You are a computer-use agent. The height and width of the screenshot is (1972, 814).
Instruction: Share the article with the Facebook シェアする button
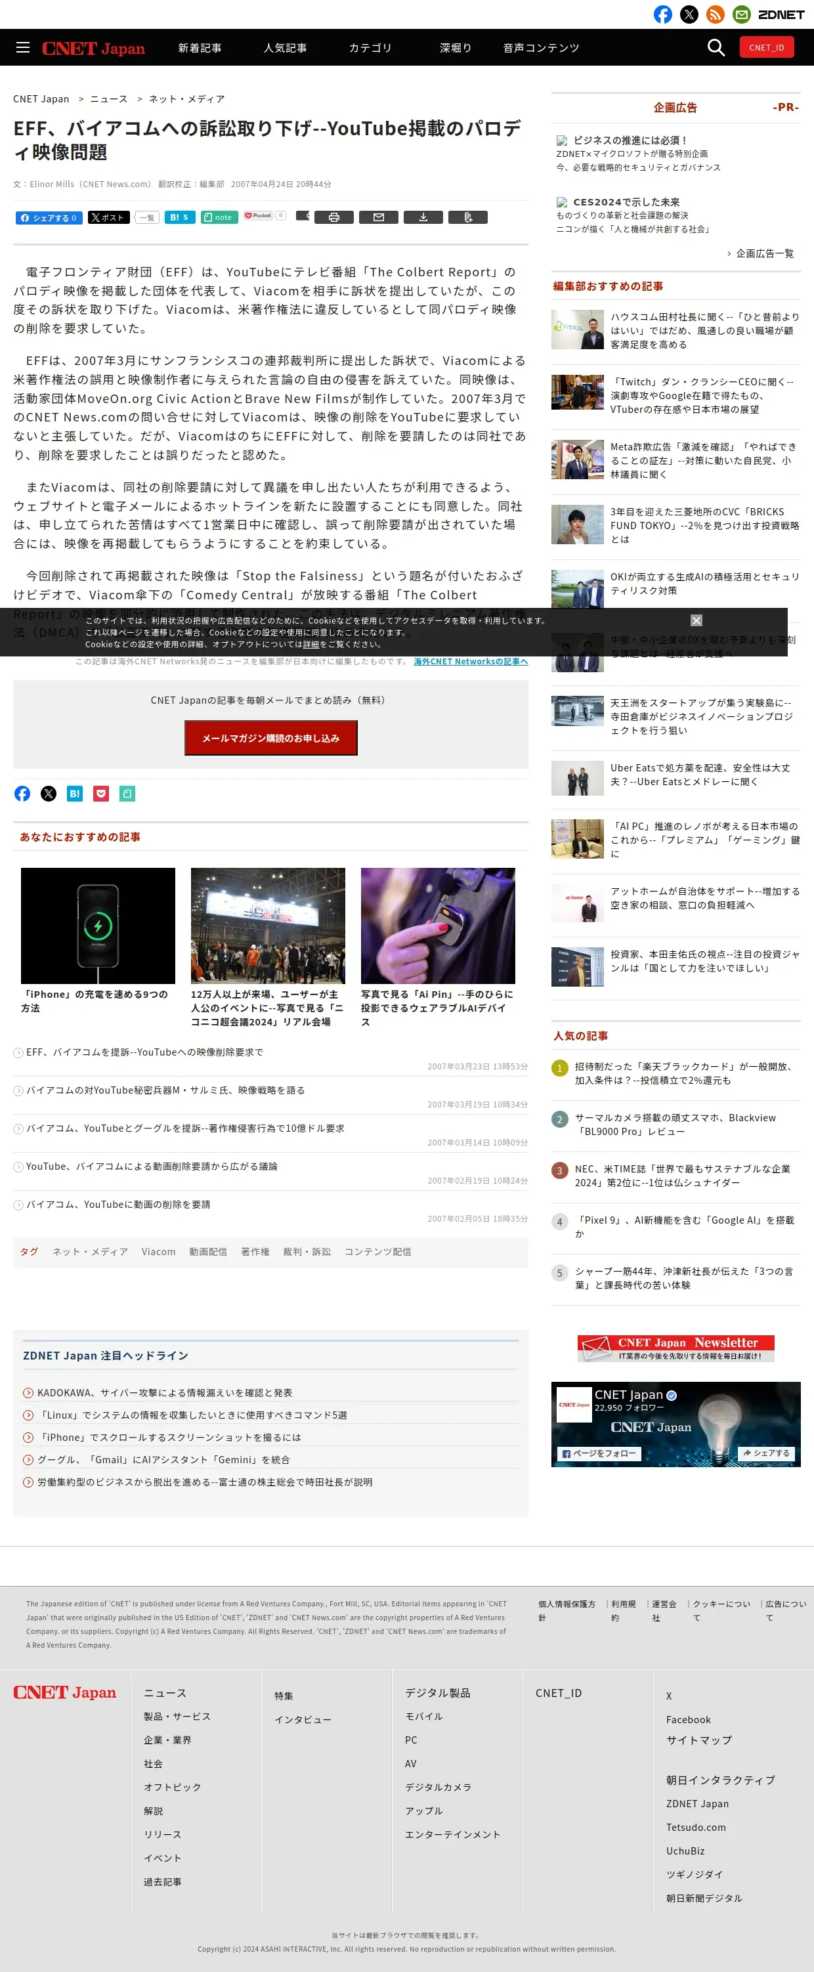(x=49, y=217)
